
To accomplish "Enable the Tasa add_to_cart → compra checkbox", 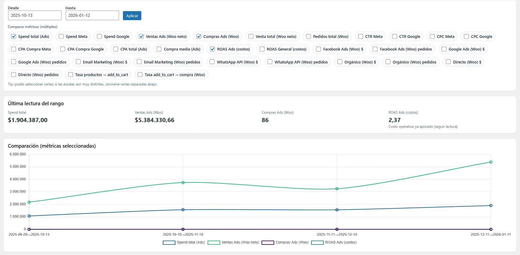I will click(x=140, y=75).
